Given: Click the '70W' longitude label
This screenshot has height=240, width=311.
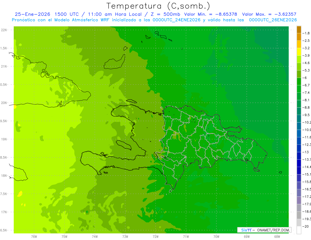Looking at the screenshot, I should [x=216, y=237].
